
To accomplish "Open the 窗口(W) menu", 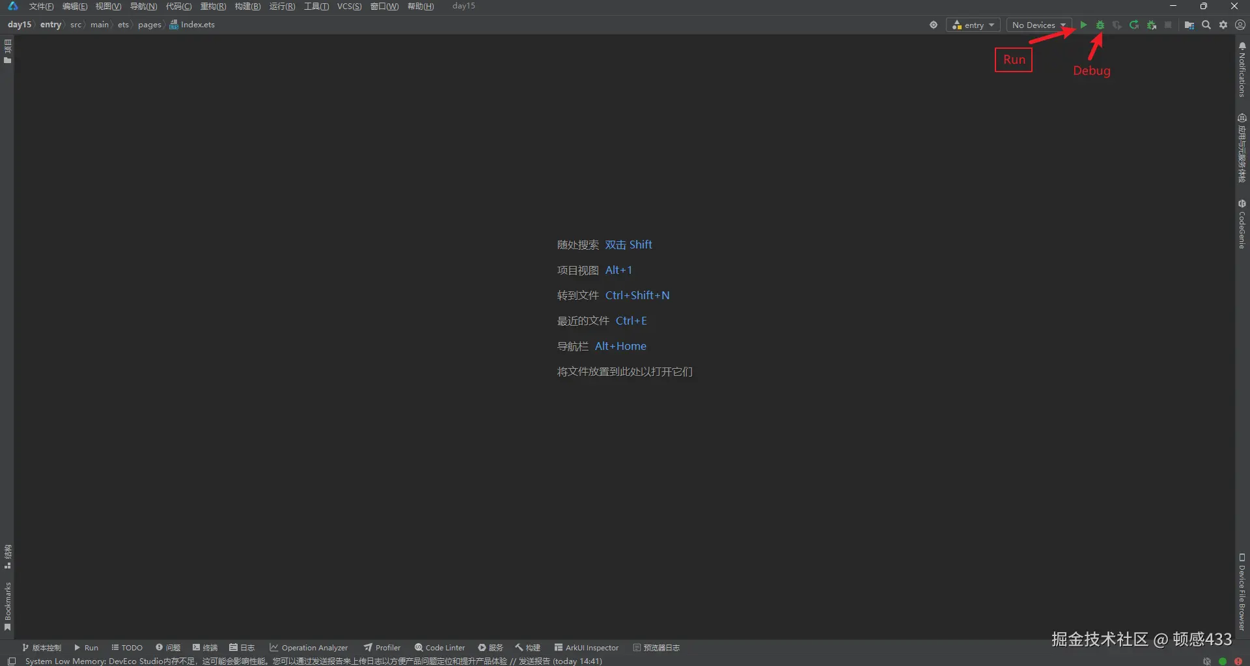I will pyautogui.click(x=384, y=7).
